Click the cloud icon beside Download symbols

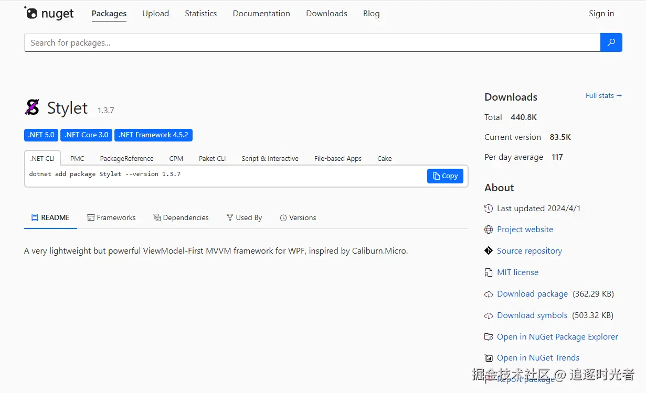coord(489,316)
